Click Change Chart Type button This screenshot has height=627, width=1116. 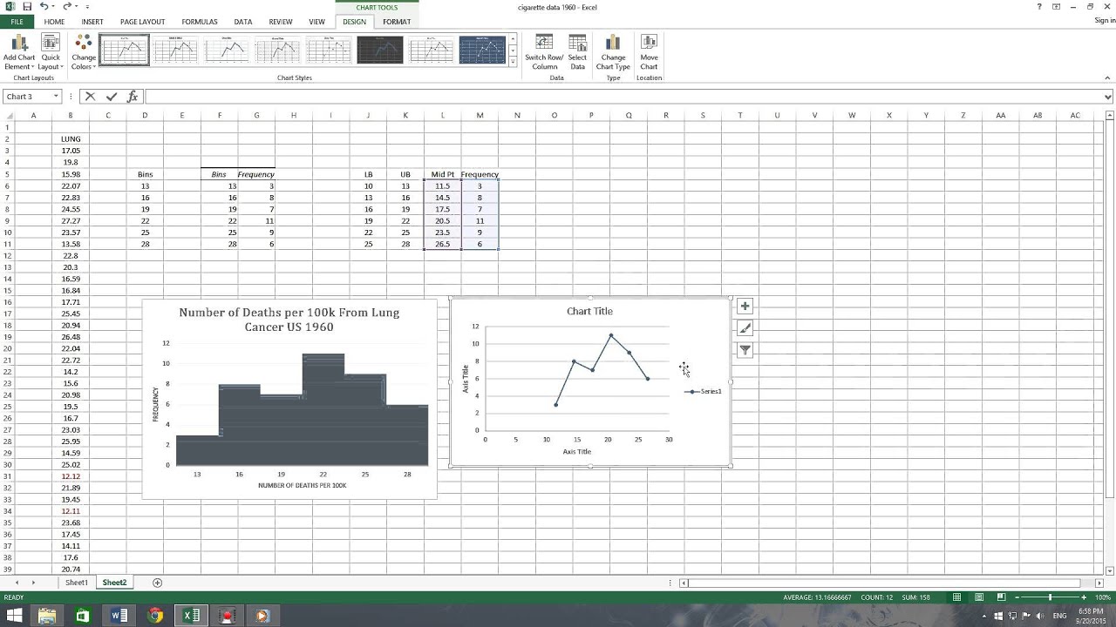(x=613, y=52)
